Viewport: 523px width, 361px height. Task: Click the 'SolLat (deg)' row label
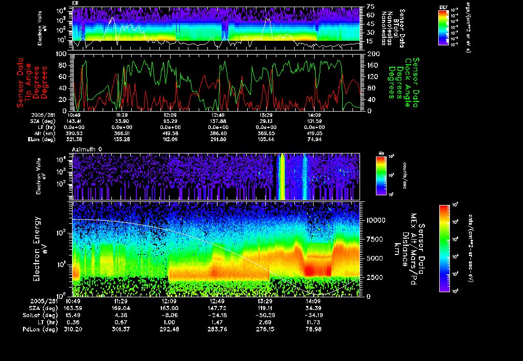point(40,315)
